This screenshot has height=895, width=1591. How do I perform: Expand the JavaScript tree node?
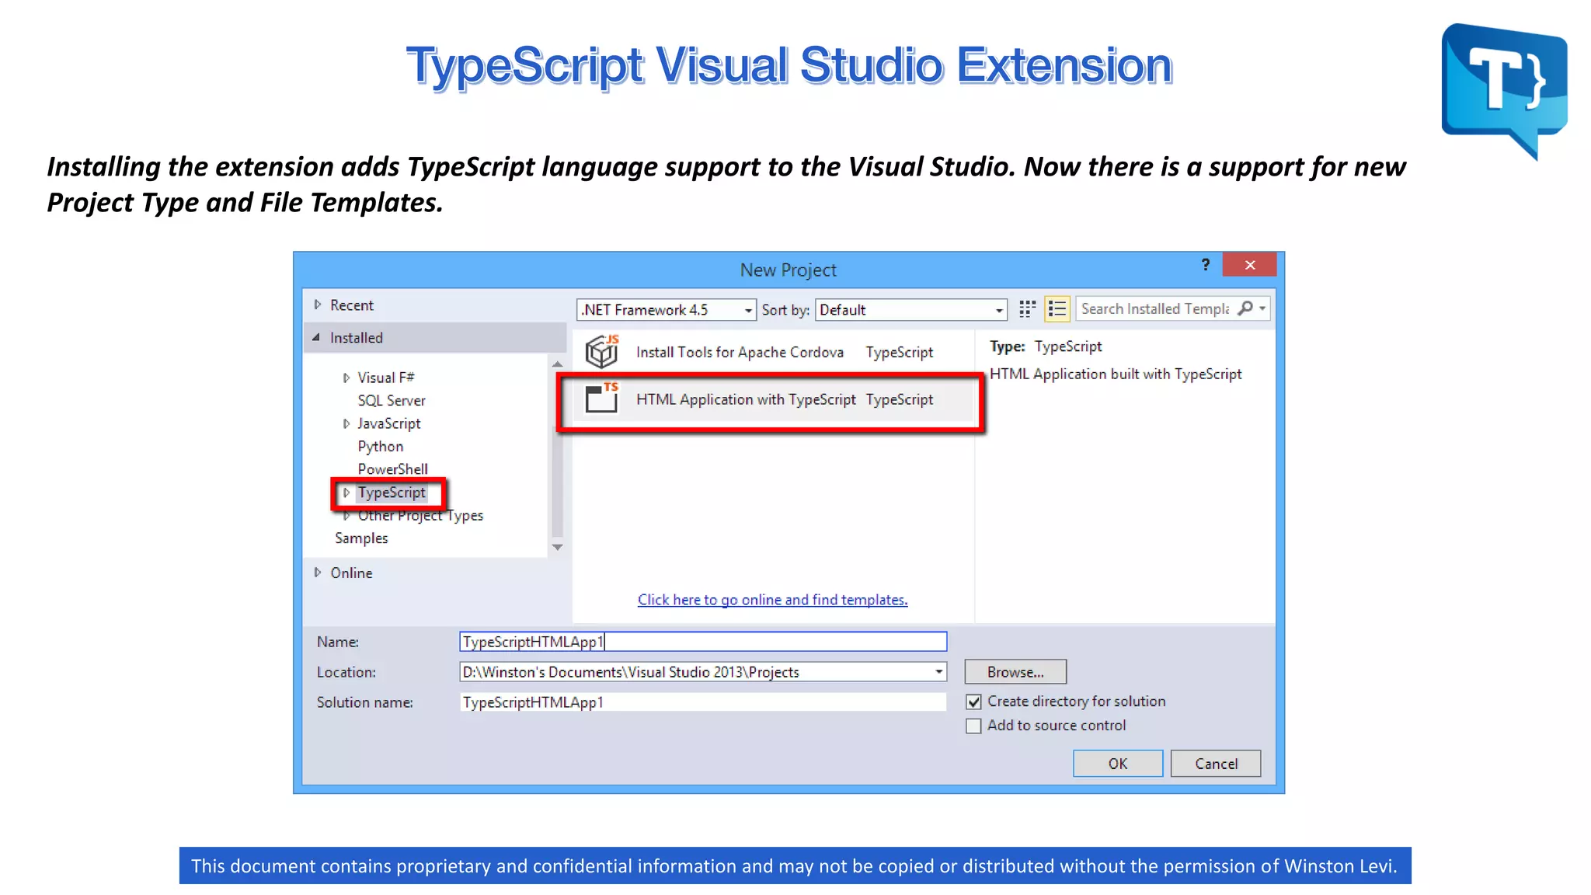tap(346, 423)
